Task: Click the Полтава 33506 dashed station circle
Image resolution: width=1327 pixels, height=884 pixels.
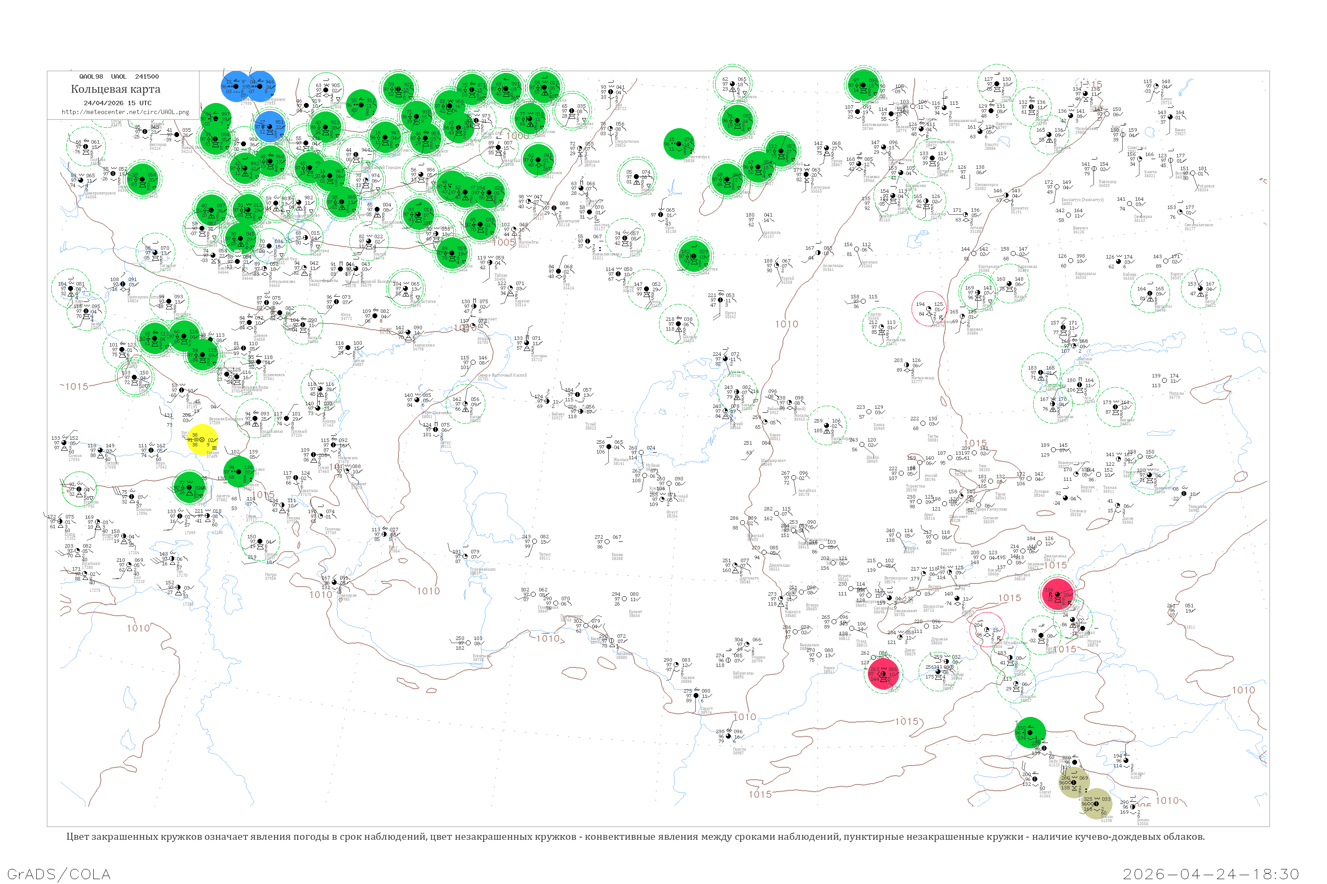Action: (86, 146)
